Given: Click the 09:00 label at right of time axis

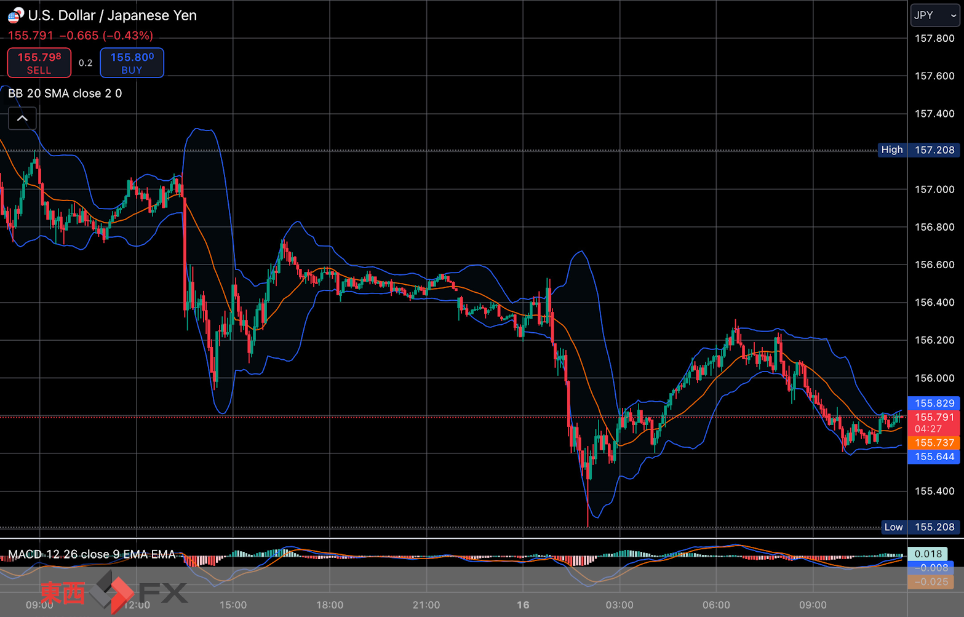Looking at the screenshot, I should (x=813, y=605).
